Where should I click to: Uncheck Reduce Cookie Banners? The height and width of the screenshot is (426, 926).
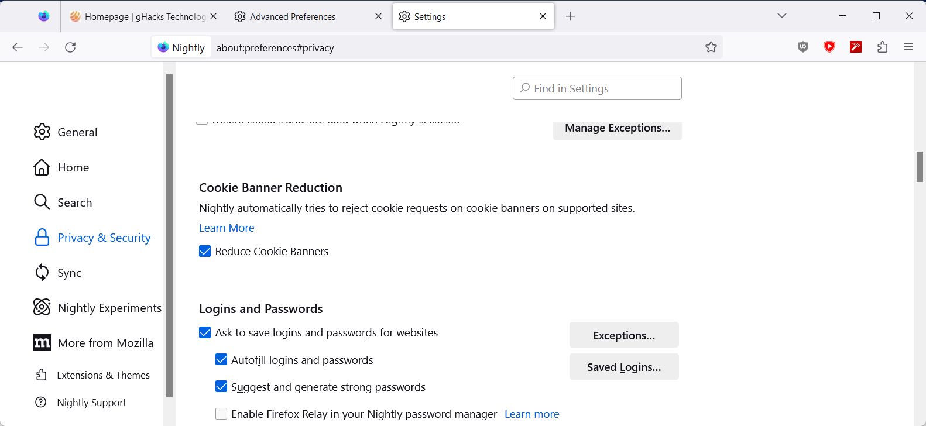click(x=205, y=252)
